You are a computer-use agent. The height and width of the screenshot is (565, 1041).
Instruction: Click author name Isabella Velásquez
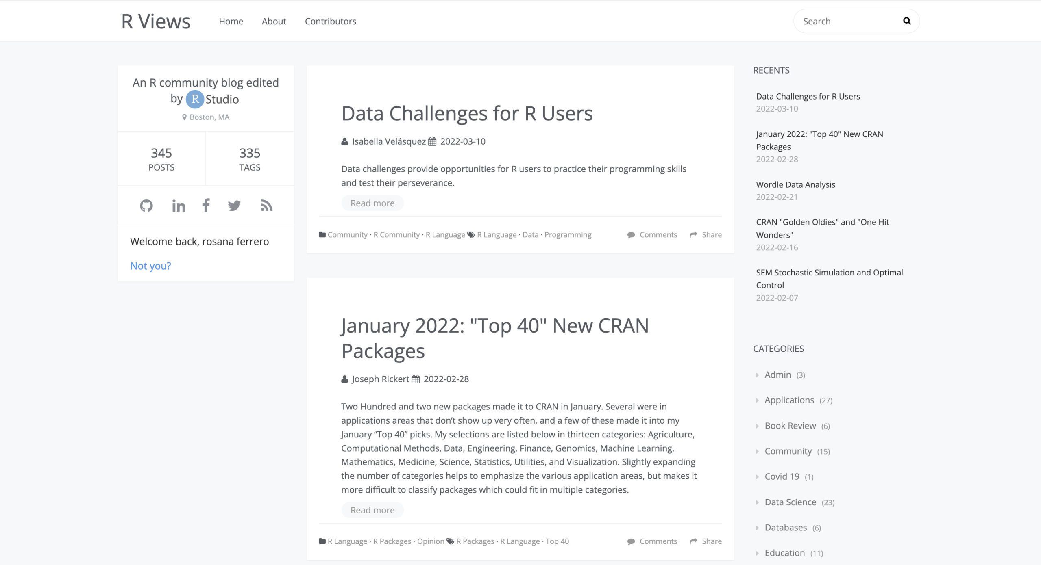click(x=389, y=141)
